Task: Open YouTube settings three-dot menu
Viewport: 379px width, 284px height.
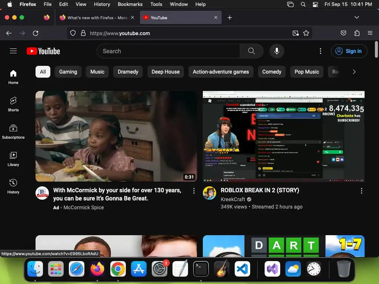Action: click(x=320, y=51)
